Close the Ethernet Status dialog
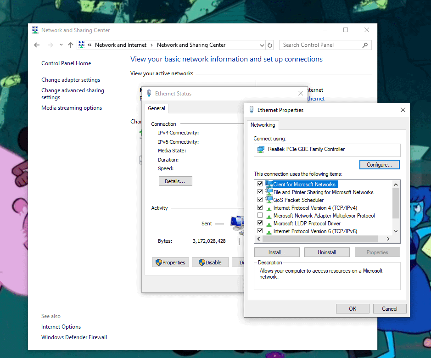Screen dimensions: 431x358 coord(301,93)
